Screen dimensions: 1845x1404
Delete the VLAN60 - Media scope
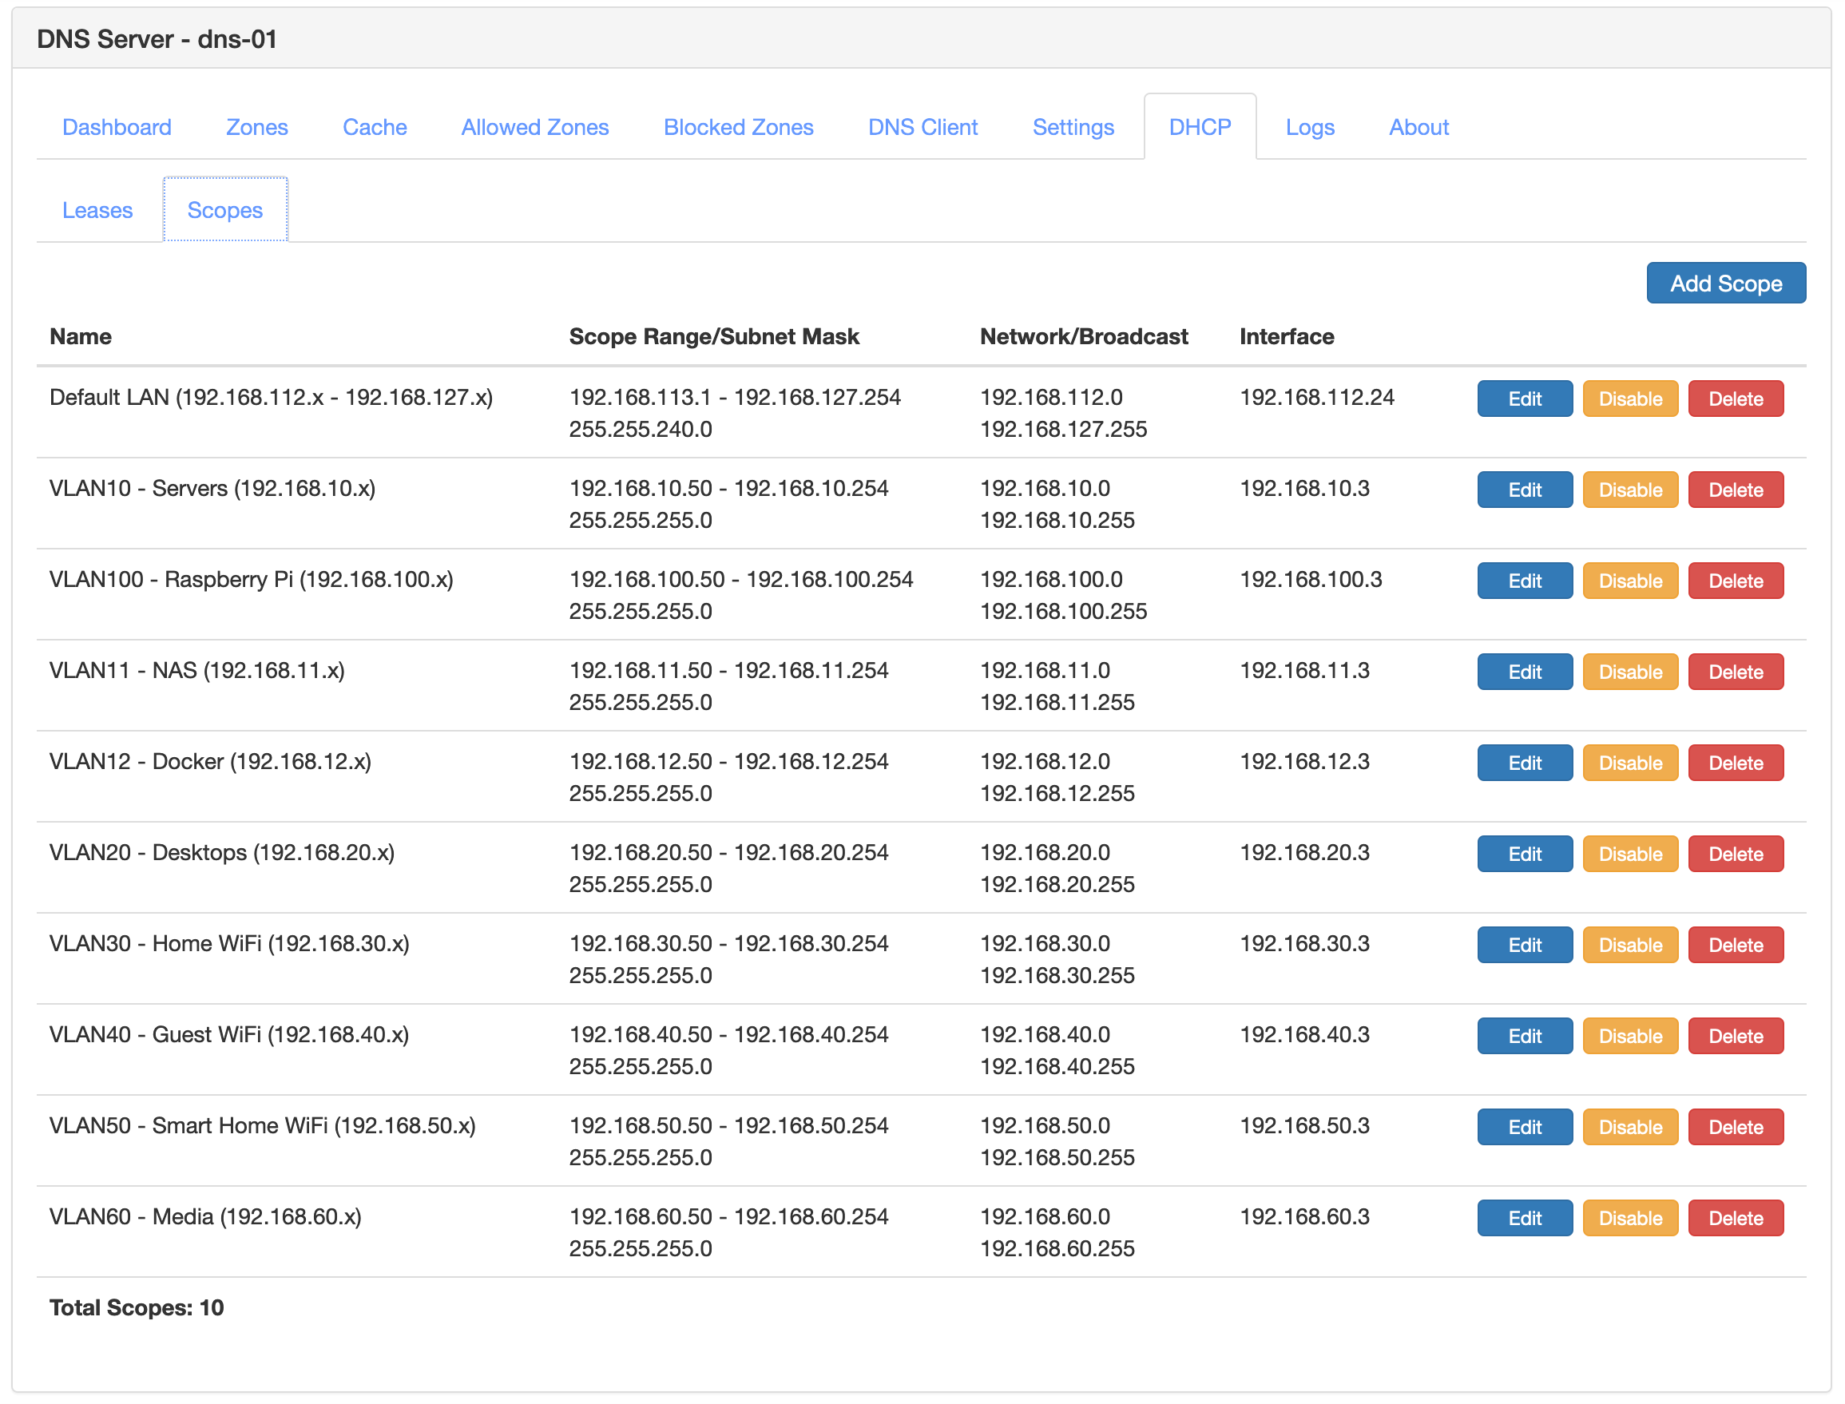point(1736,1218)
